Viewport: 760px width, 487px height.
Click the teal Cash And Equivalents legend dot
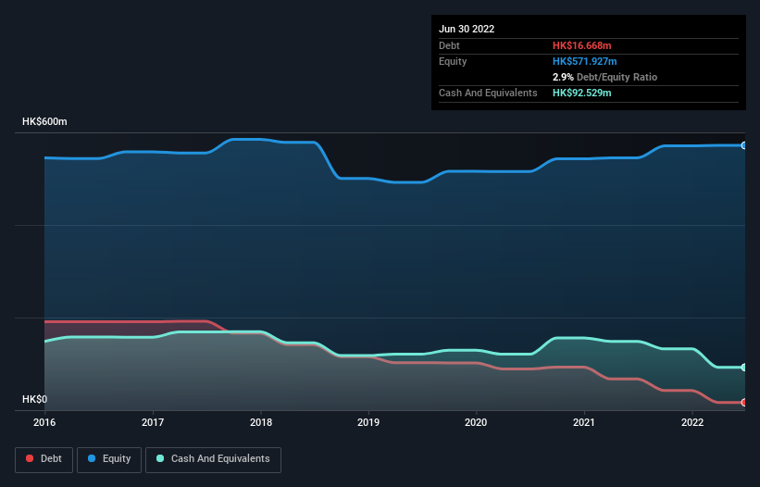click(160, 458)
